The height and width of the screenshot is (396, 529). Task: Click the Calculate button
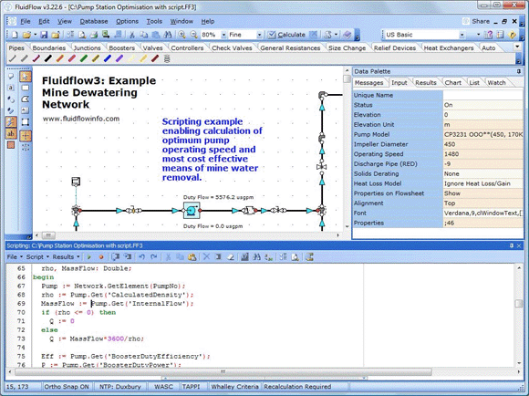tap(286, 35)
